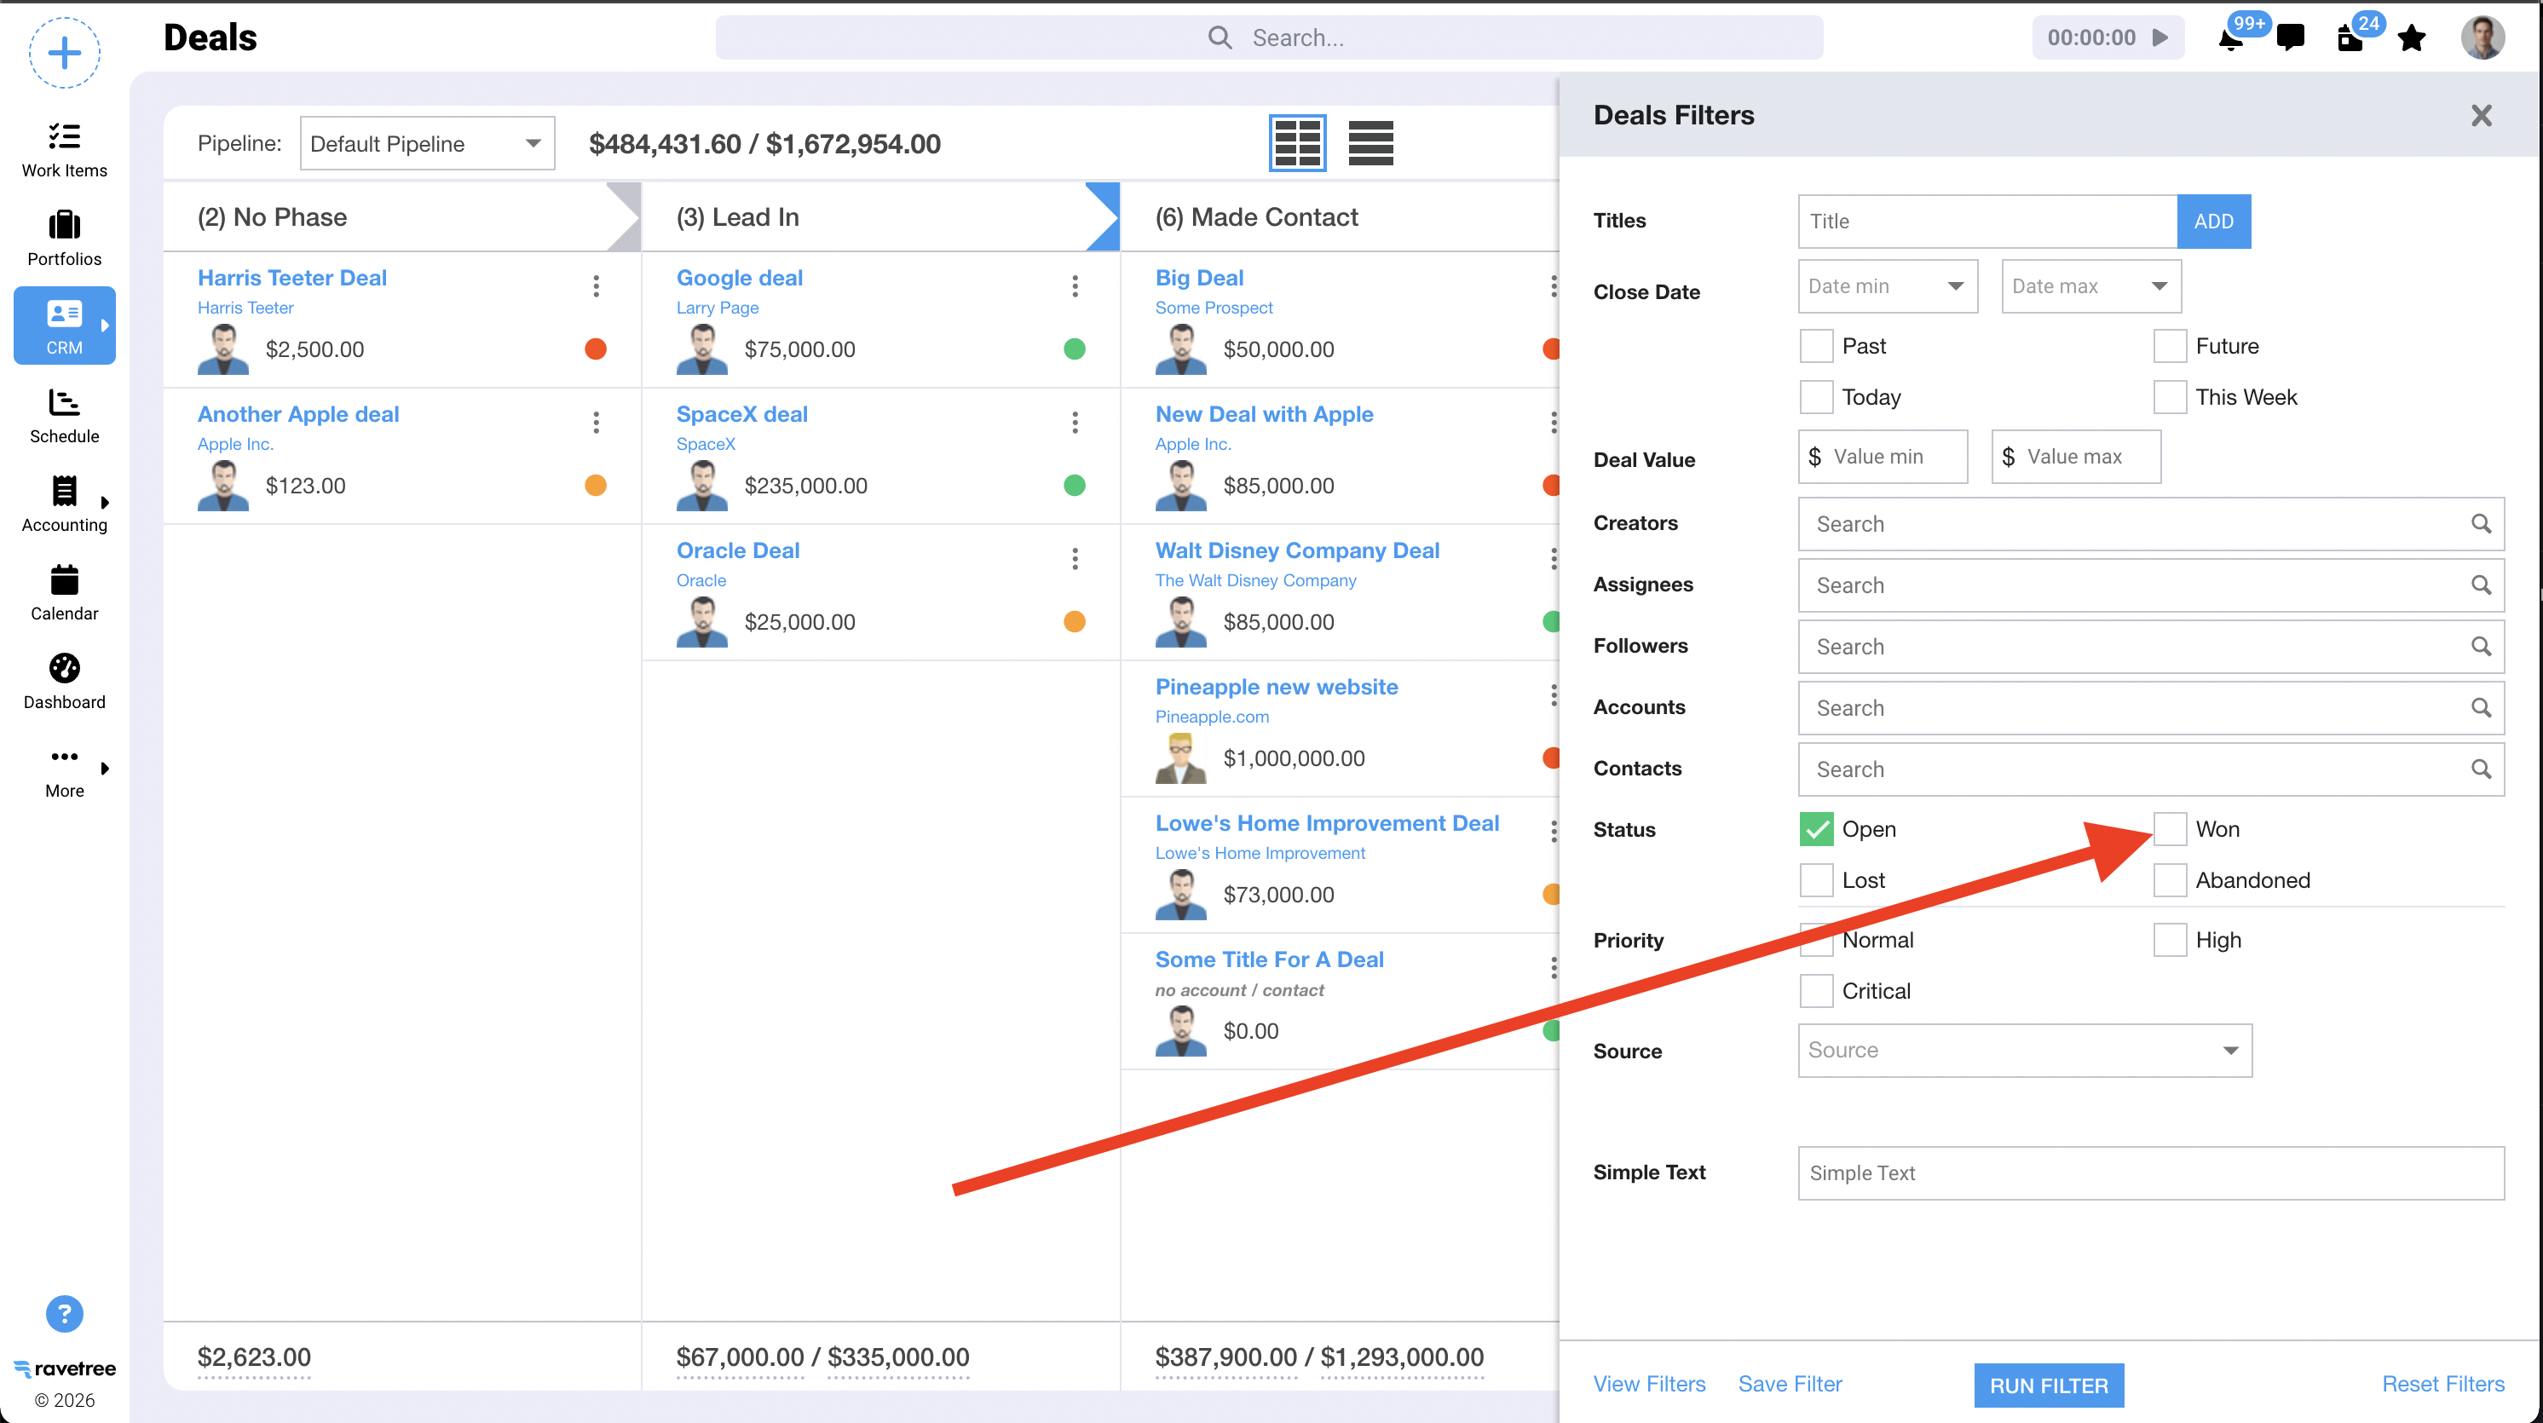The height and width of the screenshot is (1423, 2543).
Task: Open the Date min dropdown
Action: tap(1888, 286)
